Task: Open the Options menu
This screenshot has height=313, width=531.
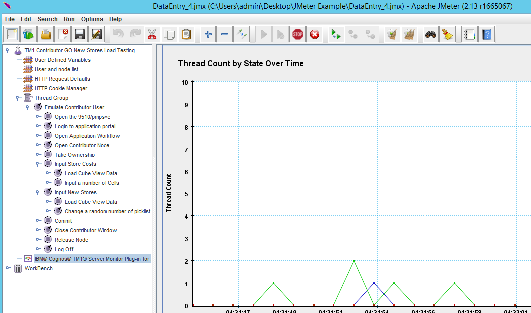Action: pyautogui.click(x=92, y=19)
